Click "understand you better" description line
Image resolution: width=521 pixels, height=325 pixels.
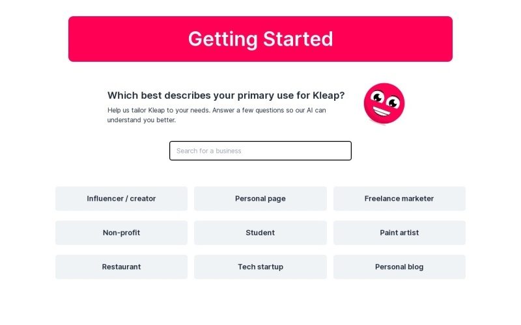(141, 120)
